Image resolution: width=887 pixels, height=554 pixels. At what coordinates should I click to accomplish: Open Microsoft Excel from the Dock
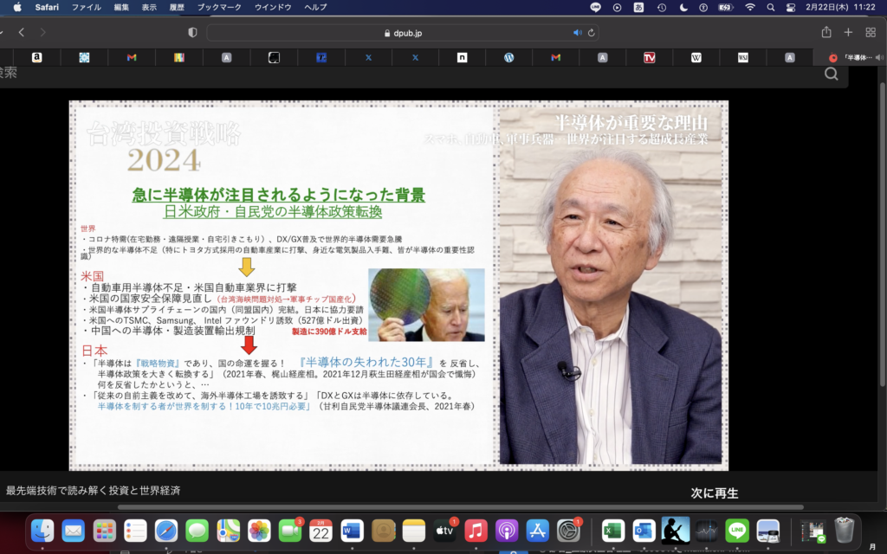pyautogui.click(x=613, y=530)
